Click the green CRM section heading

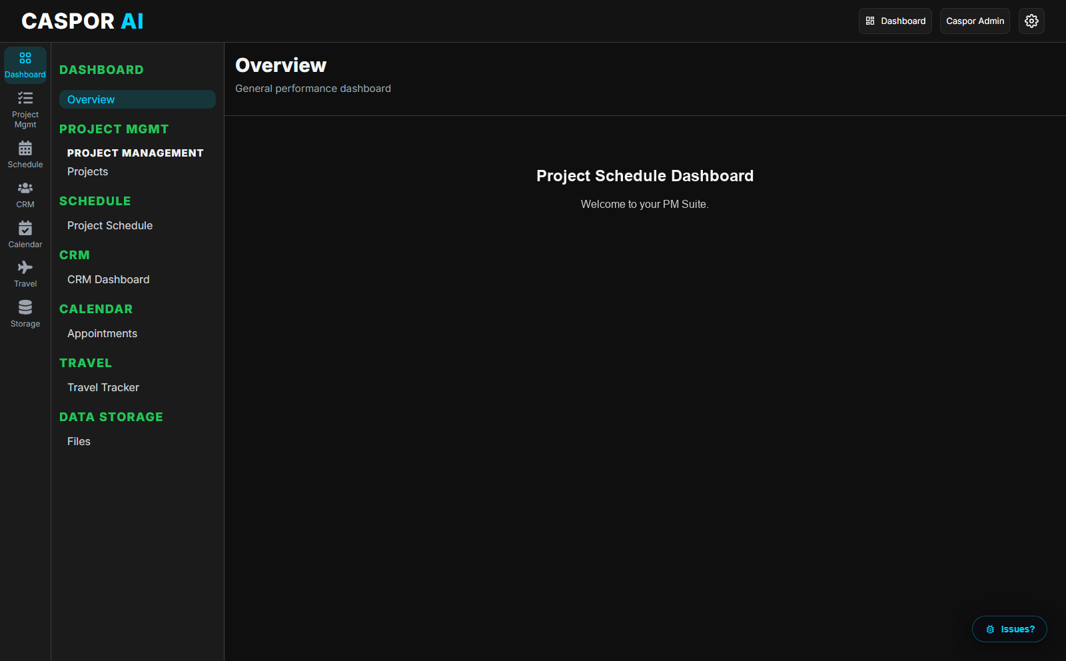(x=75, y=255)
